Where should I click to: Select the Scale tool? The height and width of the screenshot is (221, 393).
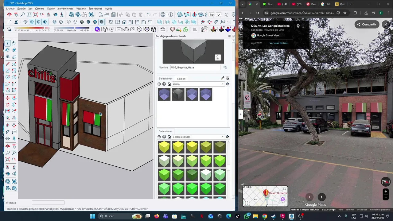(8, 111)
